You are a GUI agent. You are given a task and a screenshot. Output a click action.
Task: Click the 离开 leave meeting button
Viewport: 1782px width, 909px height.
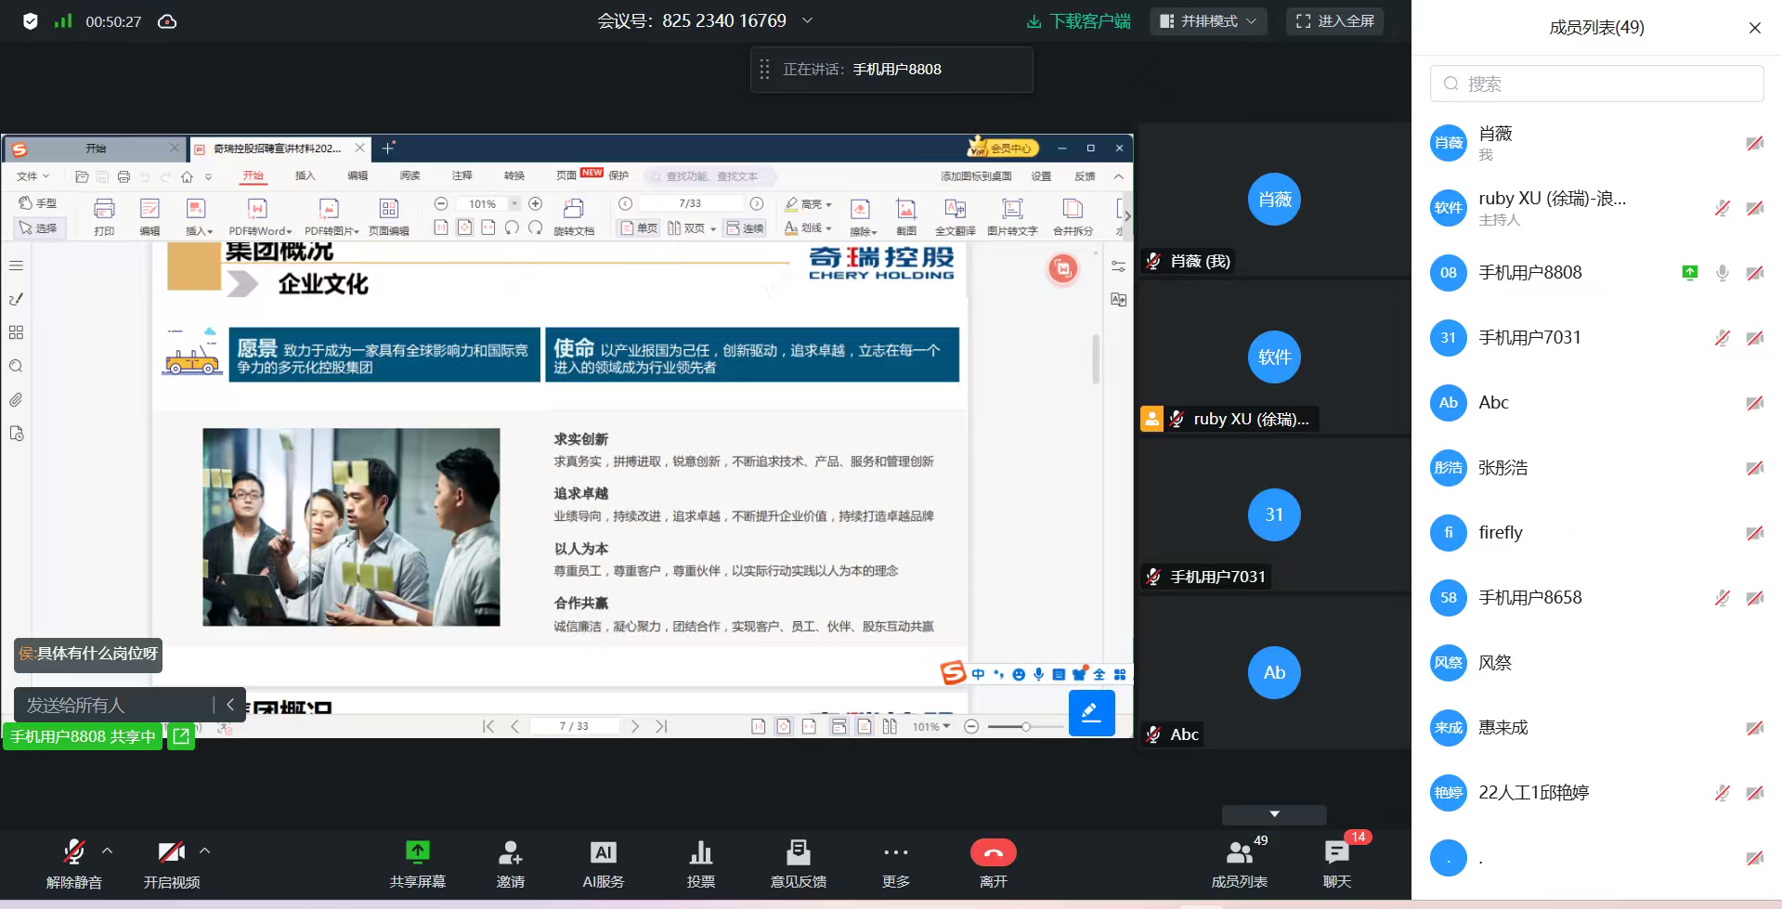tap(993, 852)
